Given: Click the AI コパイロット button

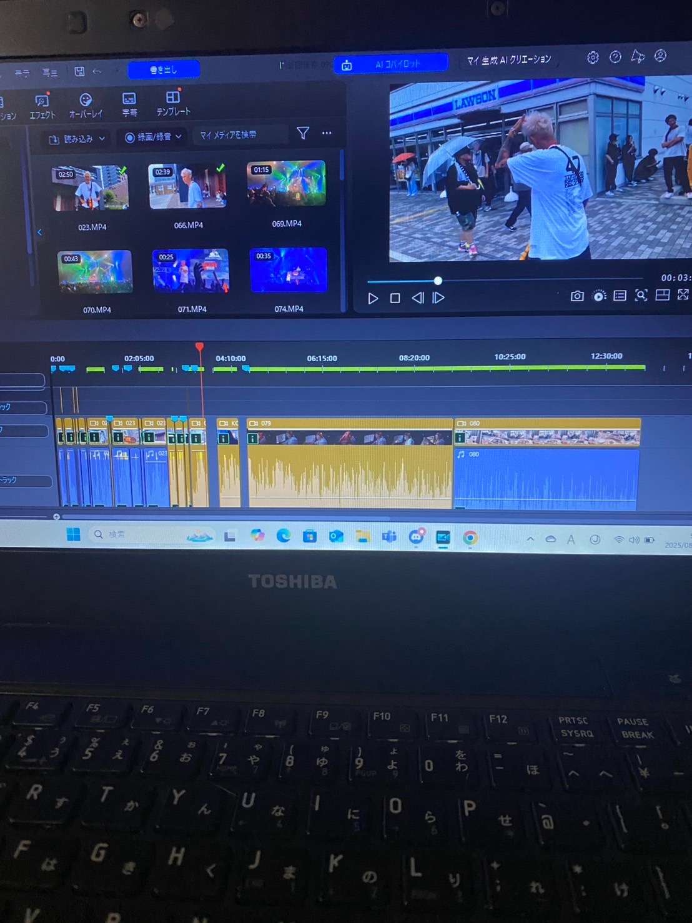Looking at the screenshot, I should point(391,64).
